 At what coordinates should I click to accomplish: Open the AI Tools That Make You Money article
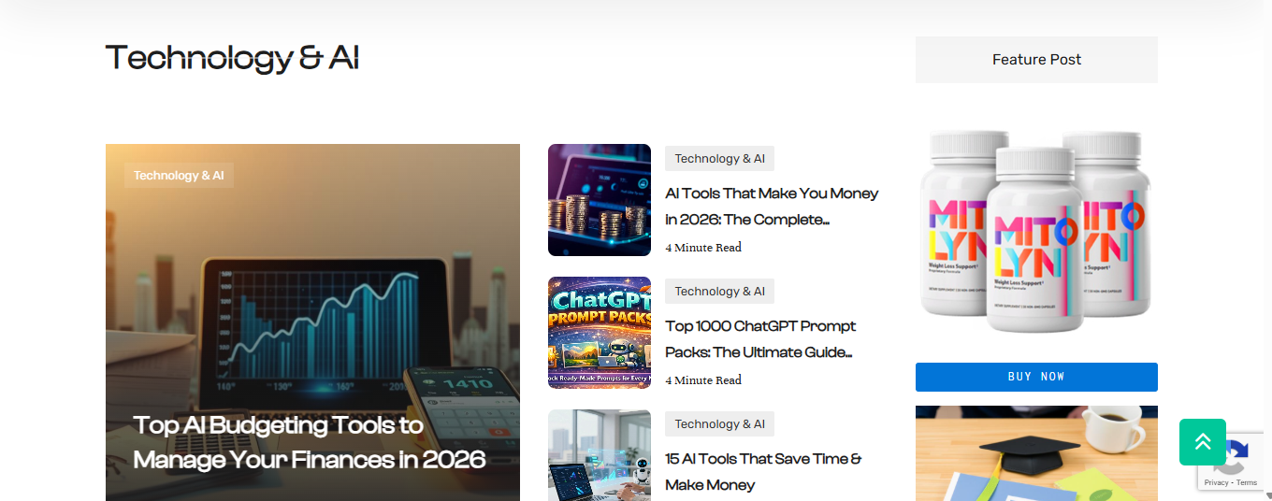point(772,207)
